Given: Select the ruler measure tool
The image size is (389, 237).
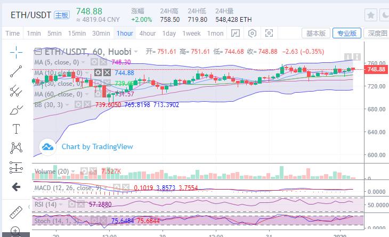Looking at the screenshot, I should (x=16, y=212).
